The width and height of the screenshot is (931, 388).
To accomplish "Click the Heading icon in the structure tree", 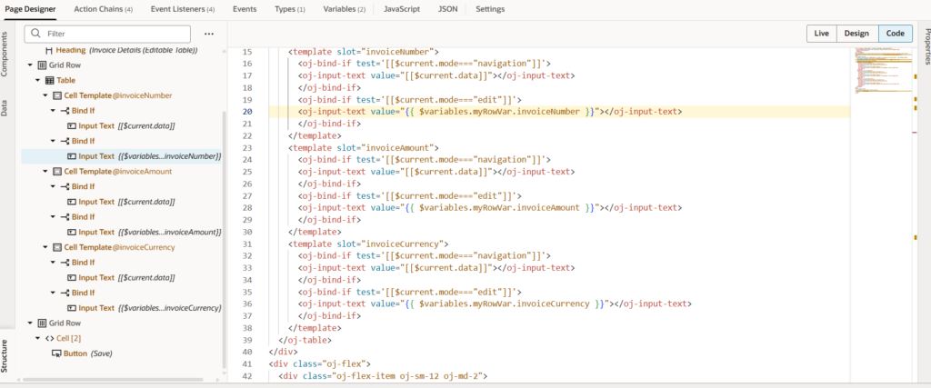I will [48, 50].
